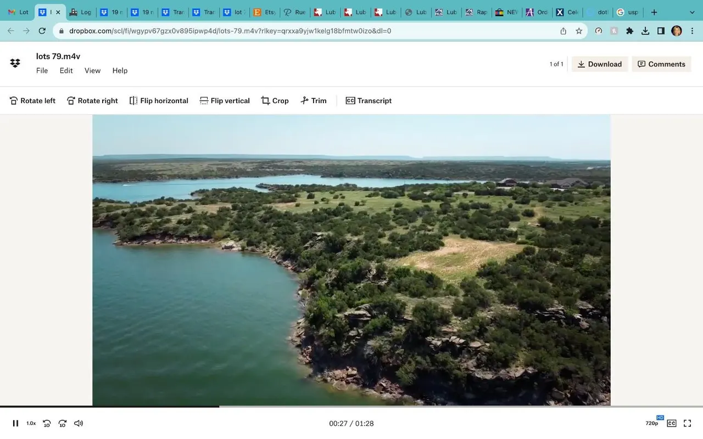The width and height of the screenshot is (703, 439).
Task: Open the View menu
Action: [92, 70]
